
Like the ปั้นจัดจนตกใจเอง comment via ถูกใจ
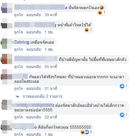click(18, 15)
